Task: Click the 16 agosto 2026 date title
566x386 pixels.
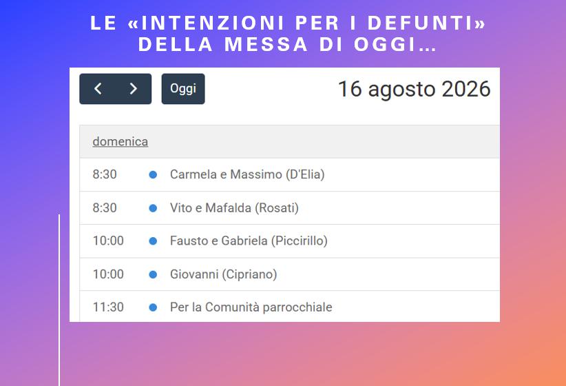Action: (x=414, y=89)
